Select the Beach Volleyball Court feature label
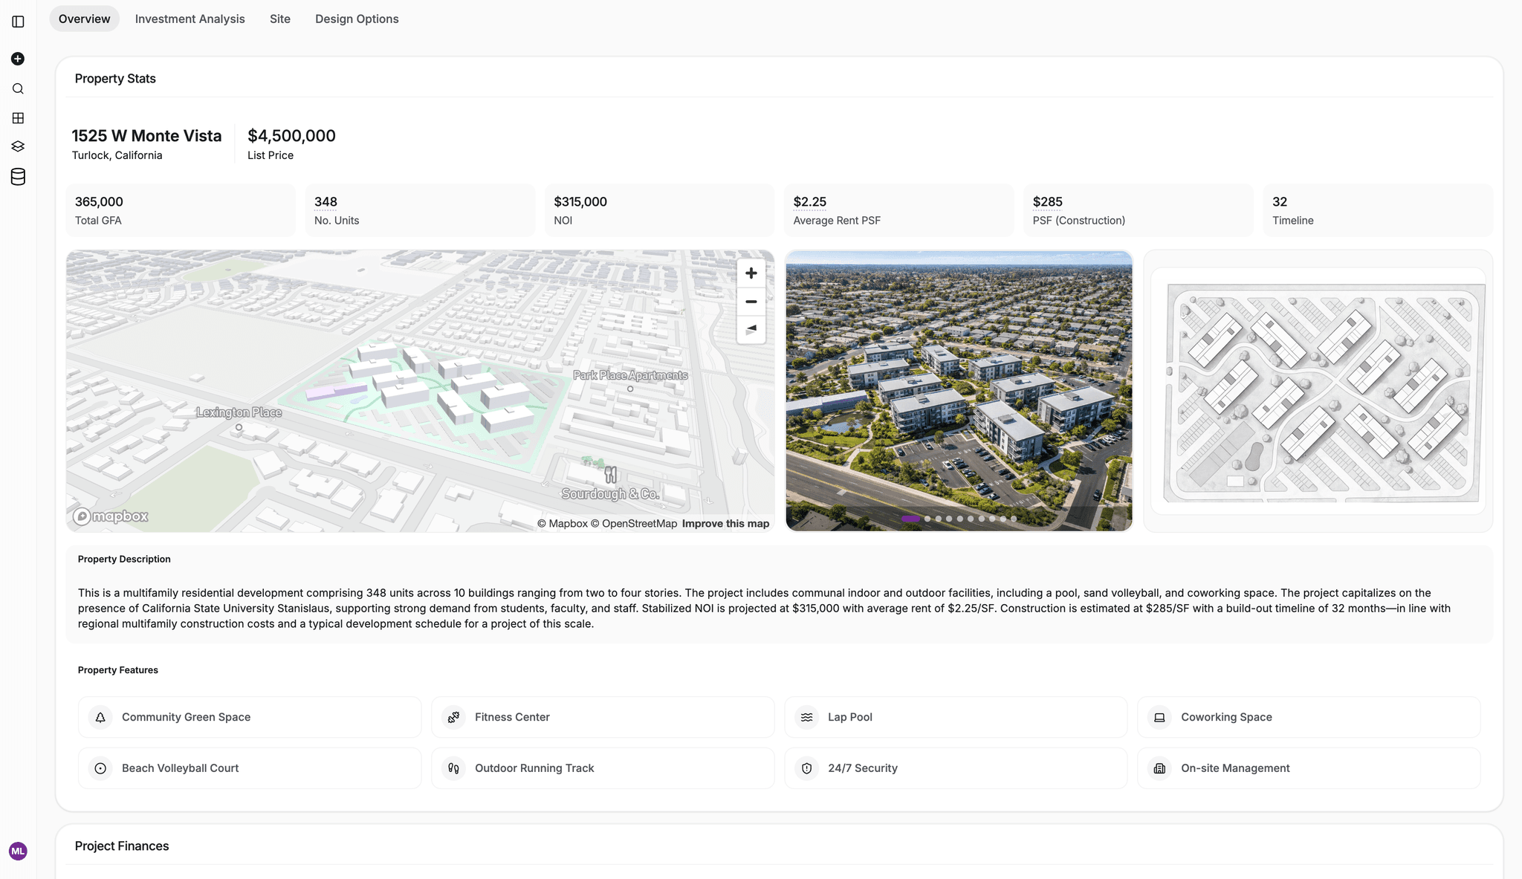Viewport: 1522px width, 879px height. tap(180, 768)
